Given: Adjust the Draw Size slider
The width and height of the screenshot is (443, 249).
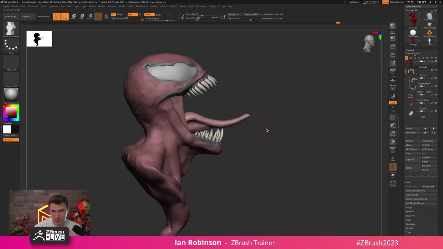Looking at the screenshot, I should [202, 18].
